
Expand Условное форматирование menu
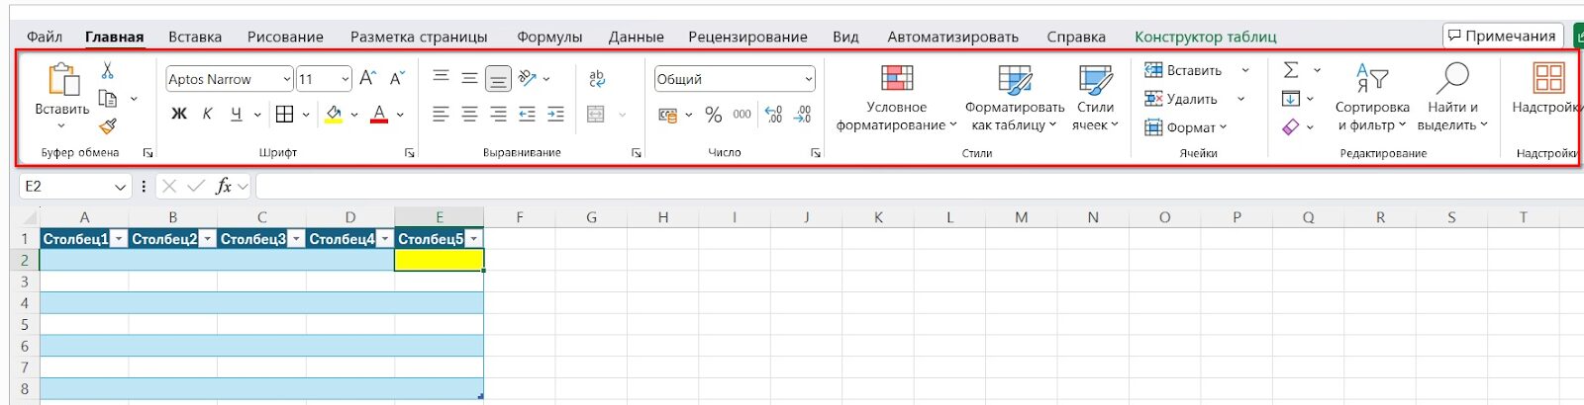[897, 99]
